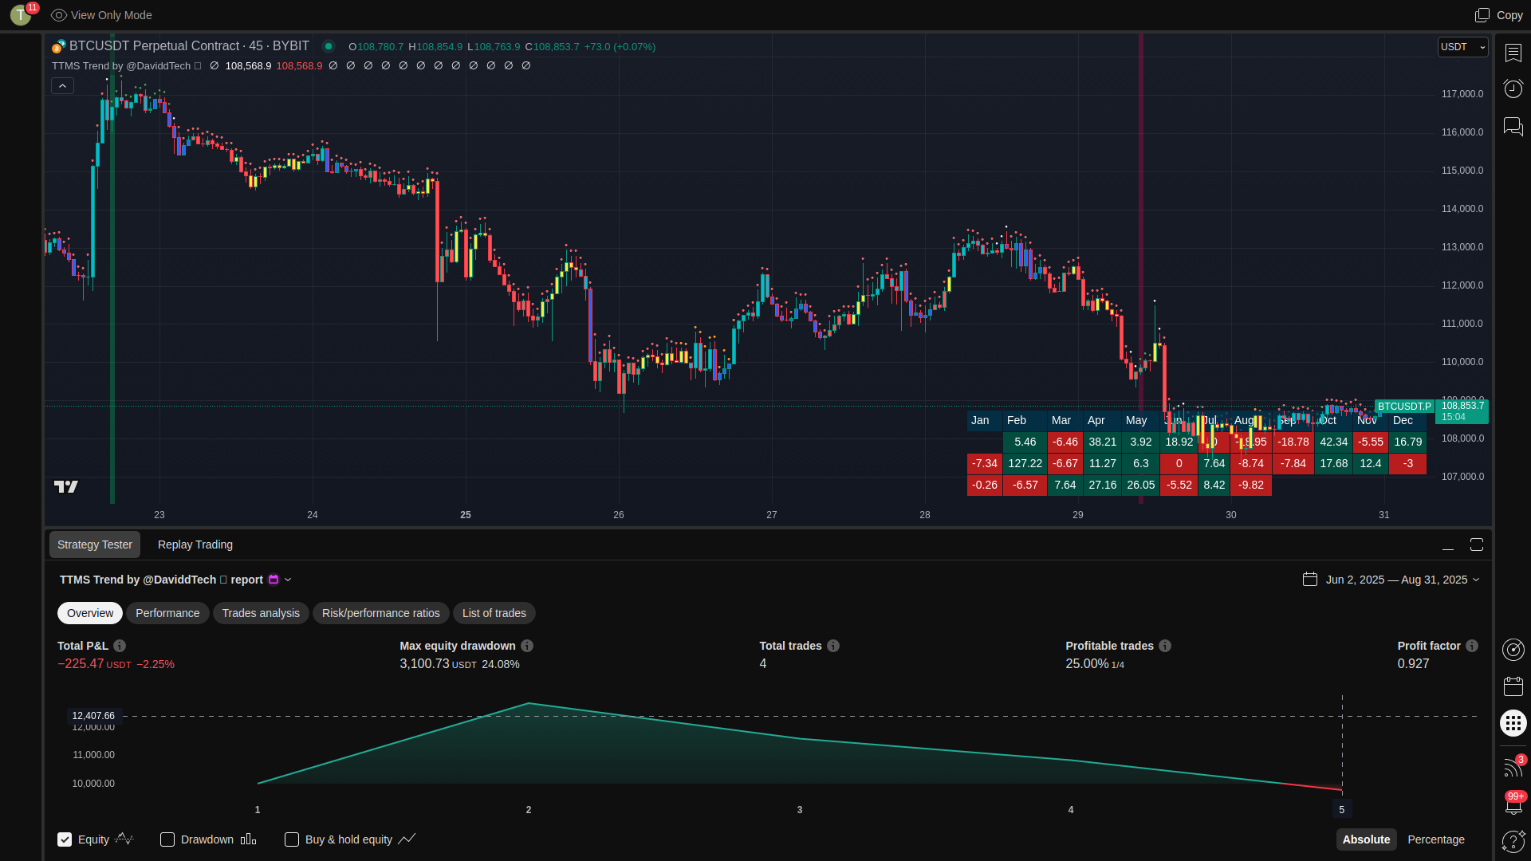
Task: Enable the Buy & hold equity checkbox
Action: [292, 839]
